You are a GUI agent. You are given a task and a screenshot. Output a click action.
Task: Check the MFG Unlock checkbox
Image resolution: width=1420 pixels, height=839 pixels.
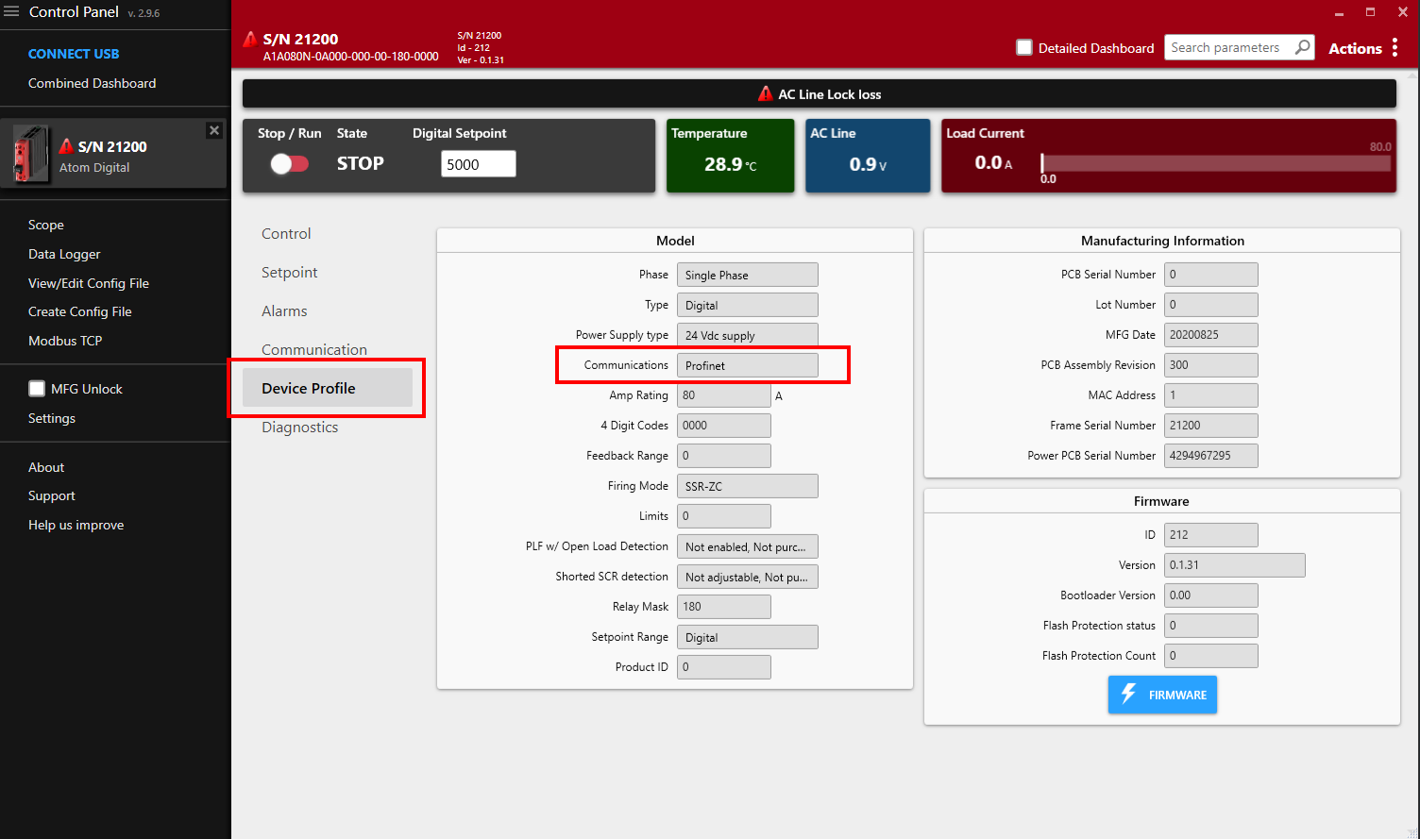pos(36,388)
